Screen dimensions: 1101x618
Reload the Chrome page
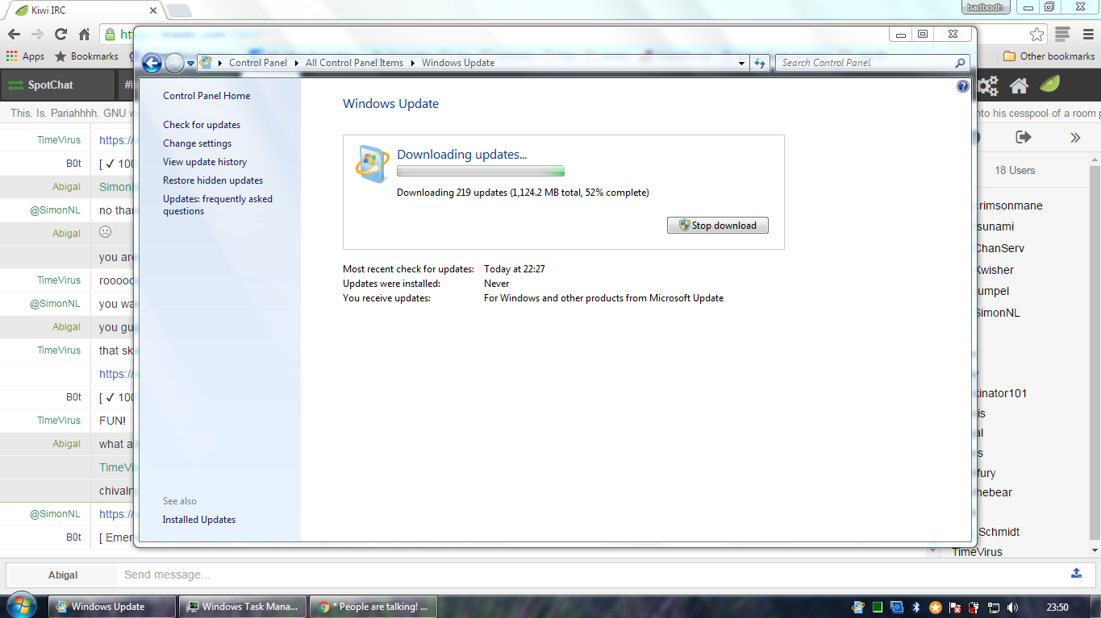click(60, 35)
